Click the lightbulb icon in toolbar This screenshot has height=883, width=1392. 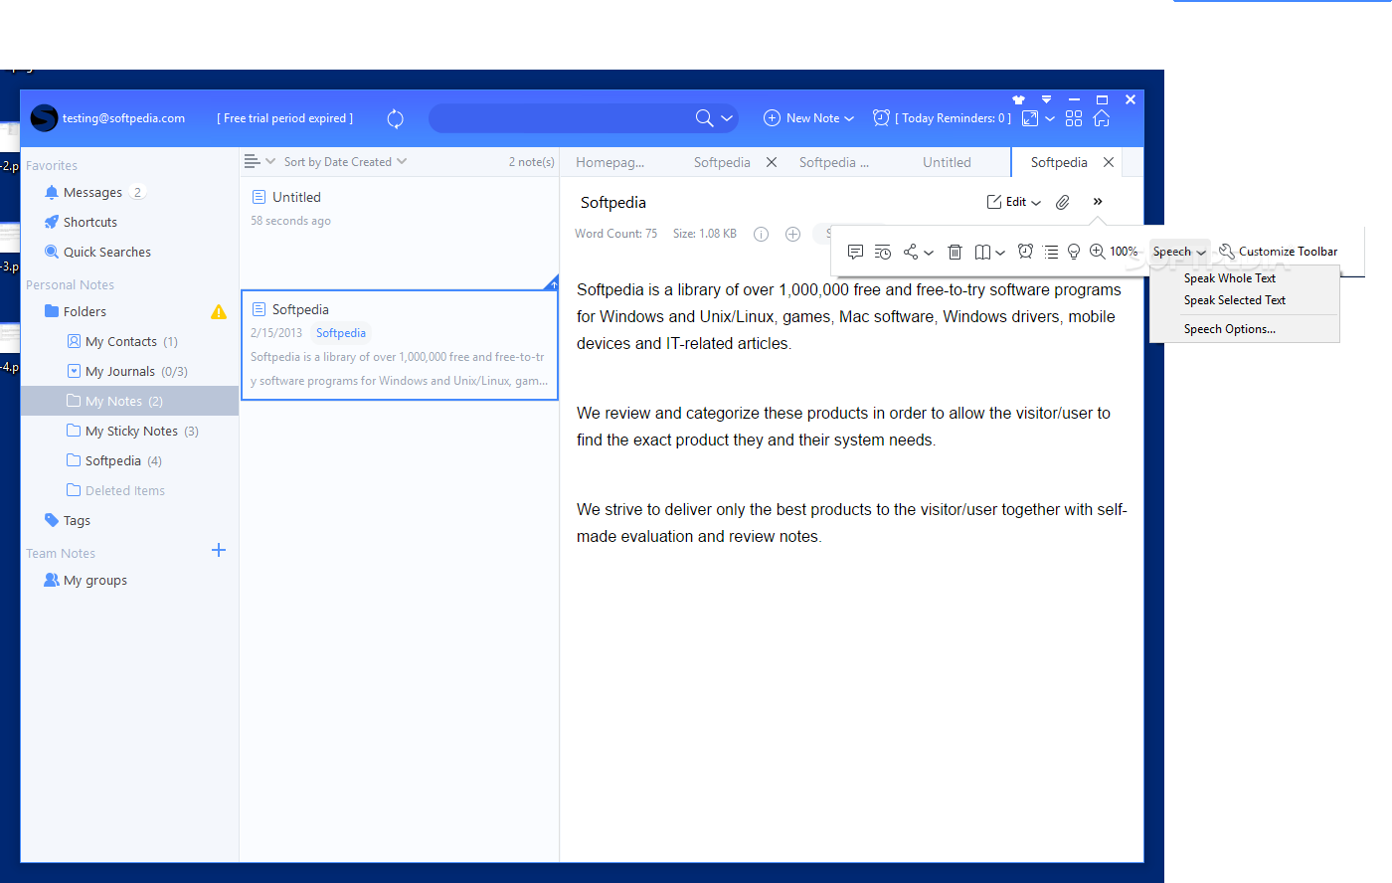click(1074, 252)
